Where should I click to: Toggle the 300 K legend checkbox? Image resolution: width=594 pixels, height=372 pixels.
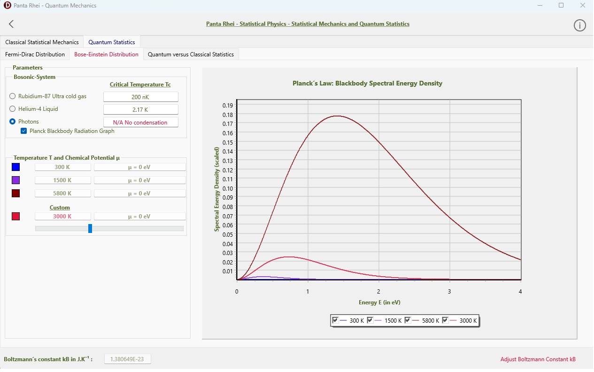335,320
